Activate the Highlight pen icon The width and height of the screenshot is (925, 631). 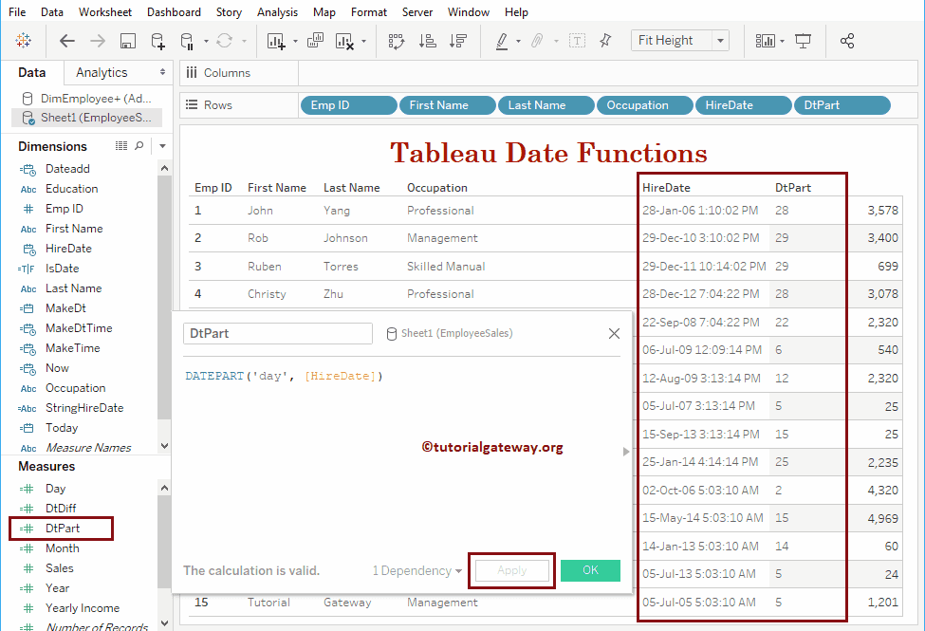click(502, 41)
